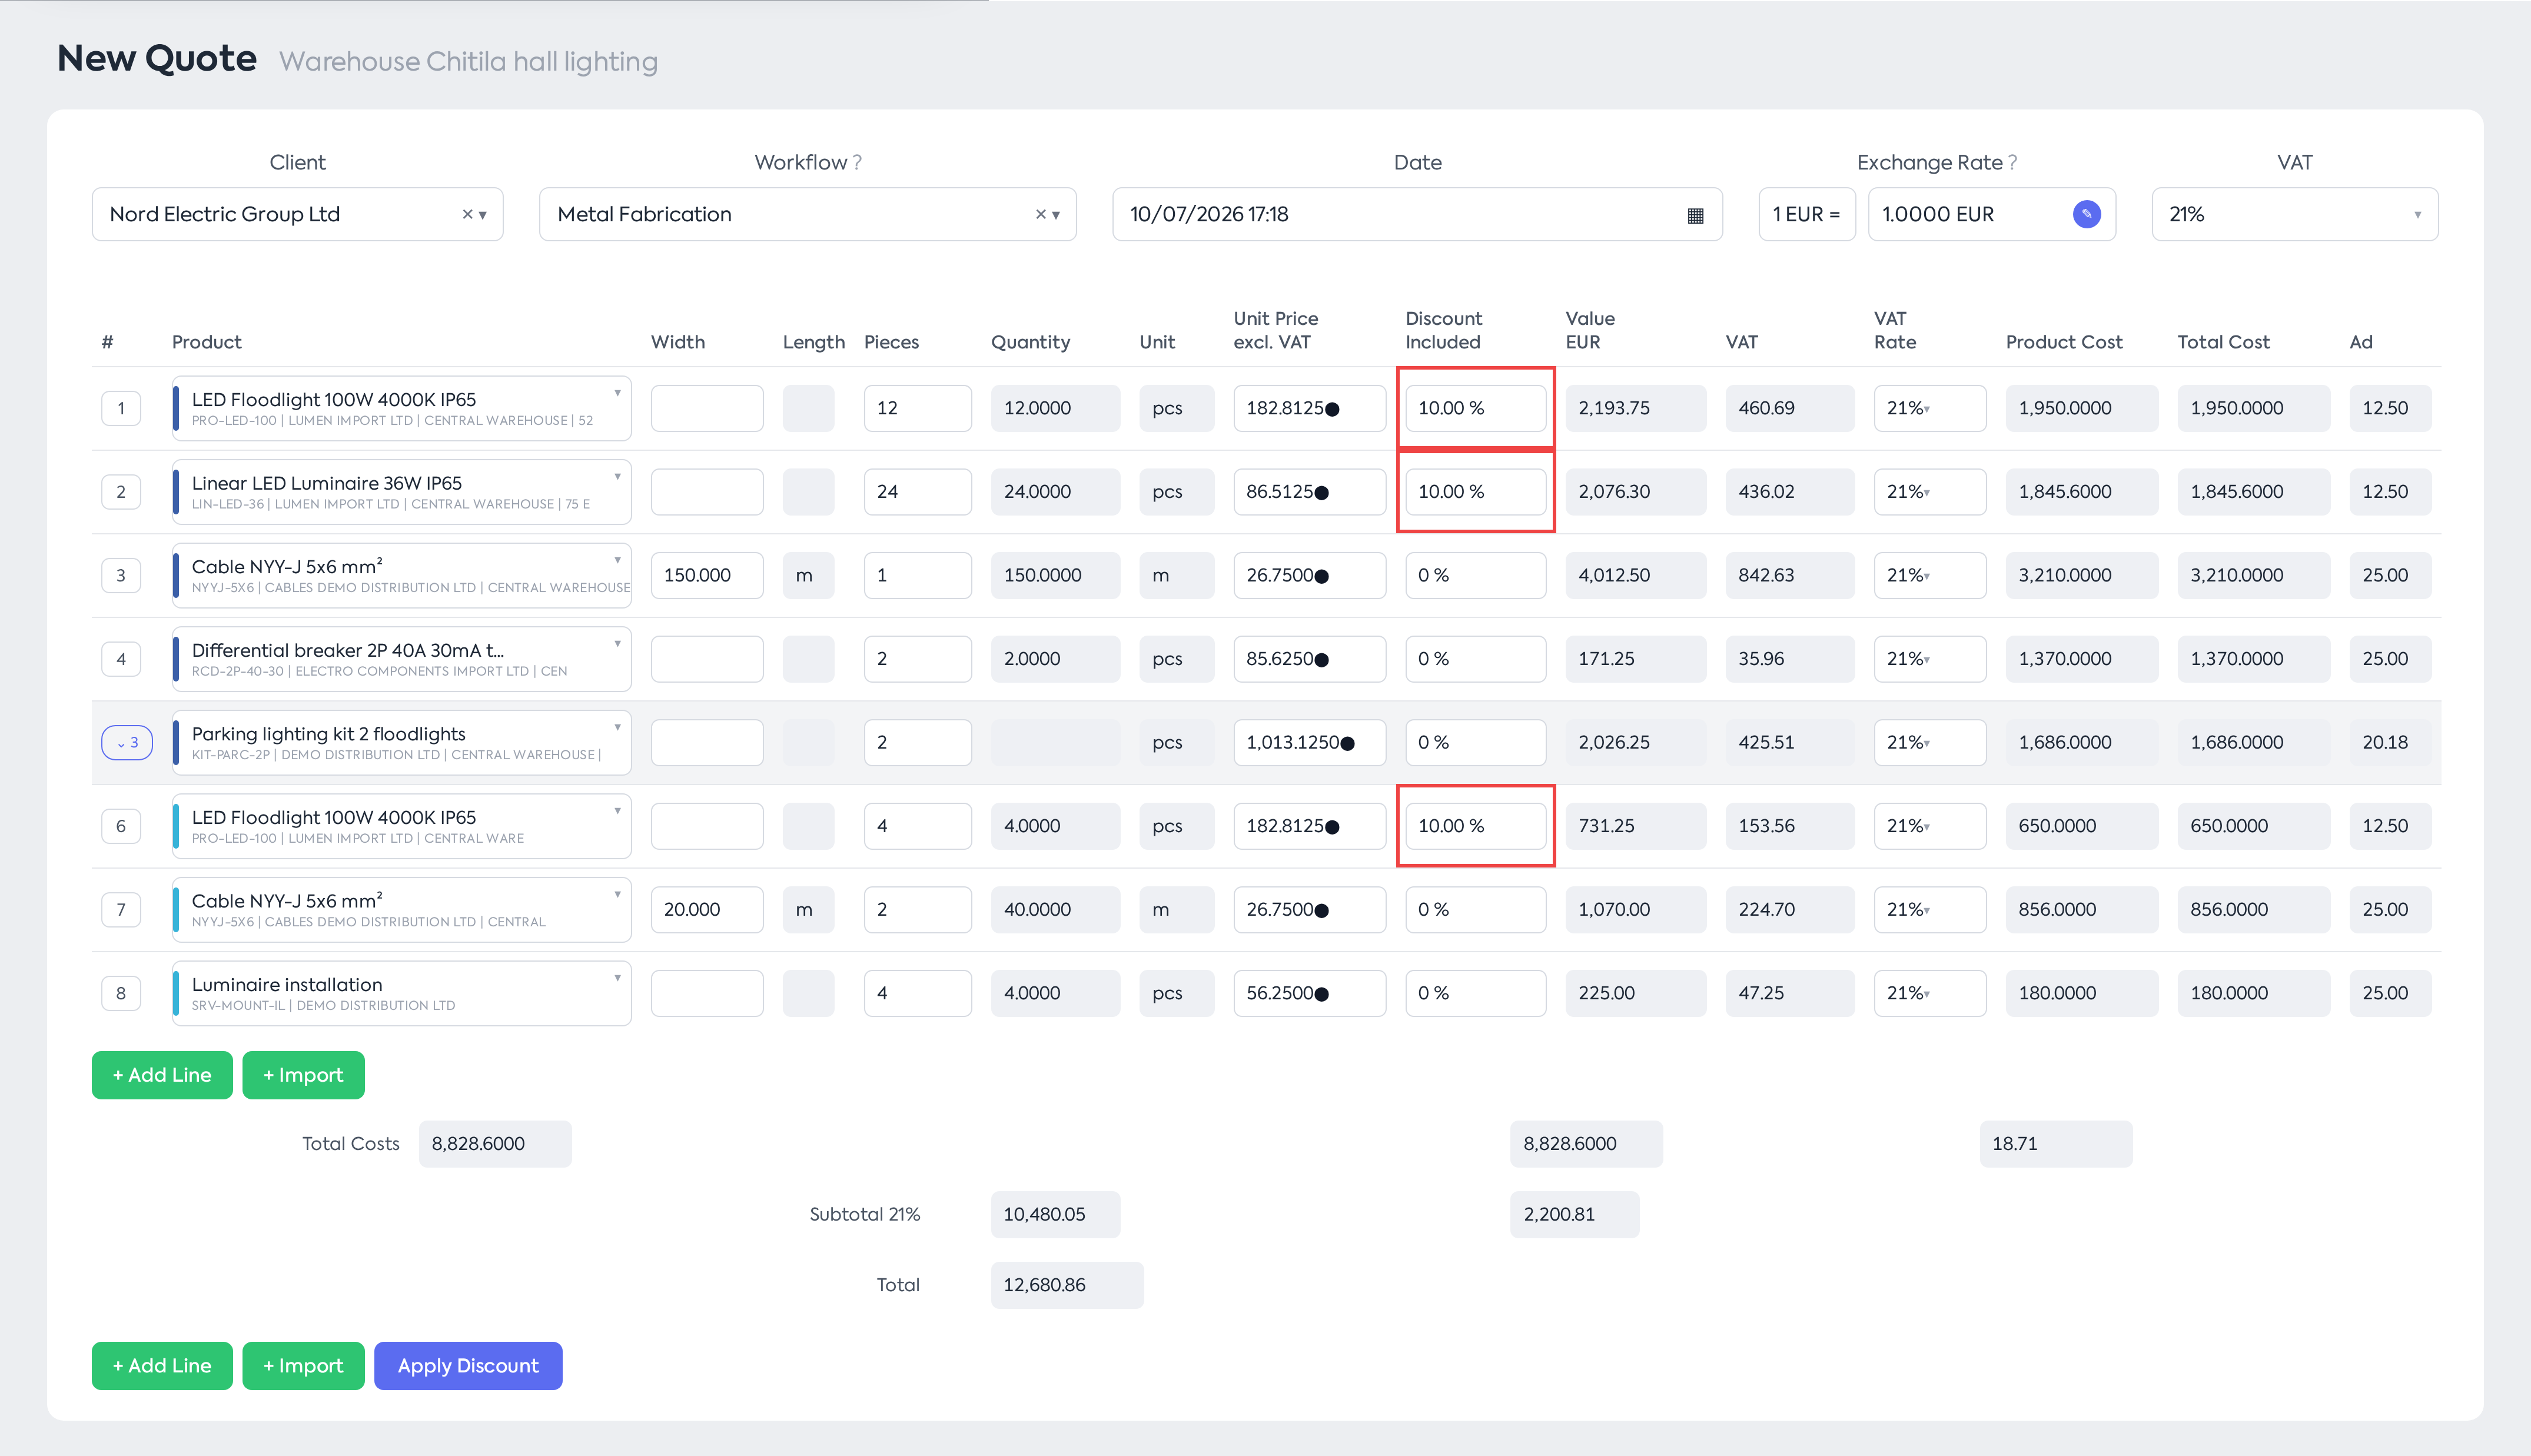This screenshot has height=1456, width=2531.
Task: Click discount field for Linear LED Luminaire row
Action: pos(1475,492)
